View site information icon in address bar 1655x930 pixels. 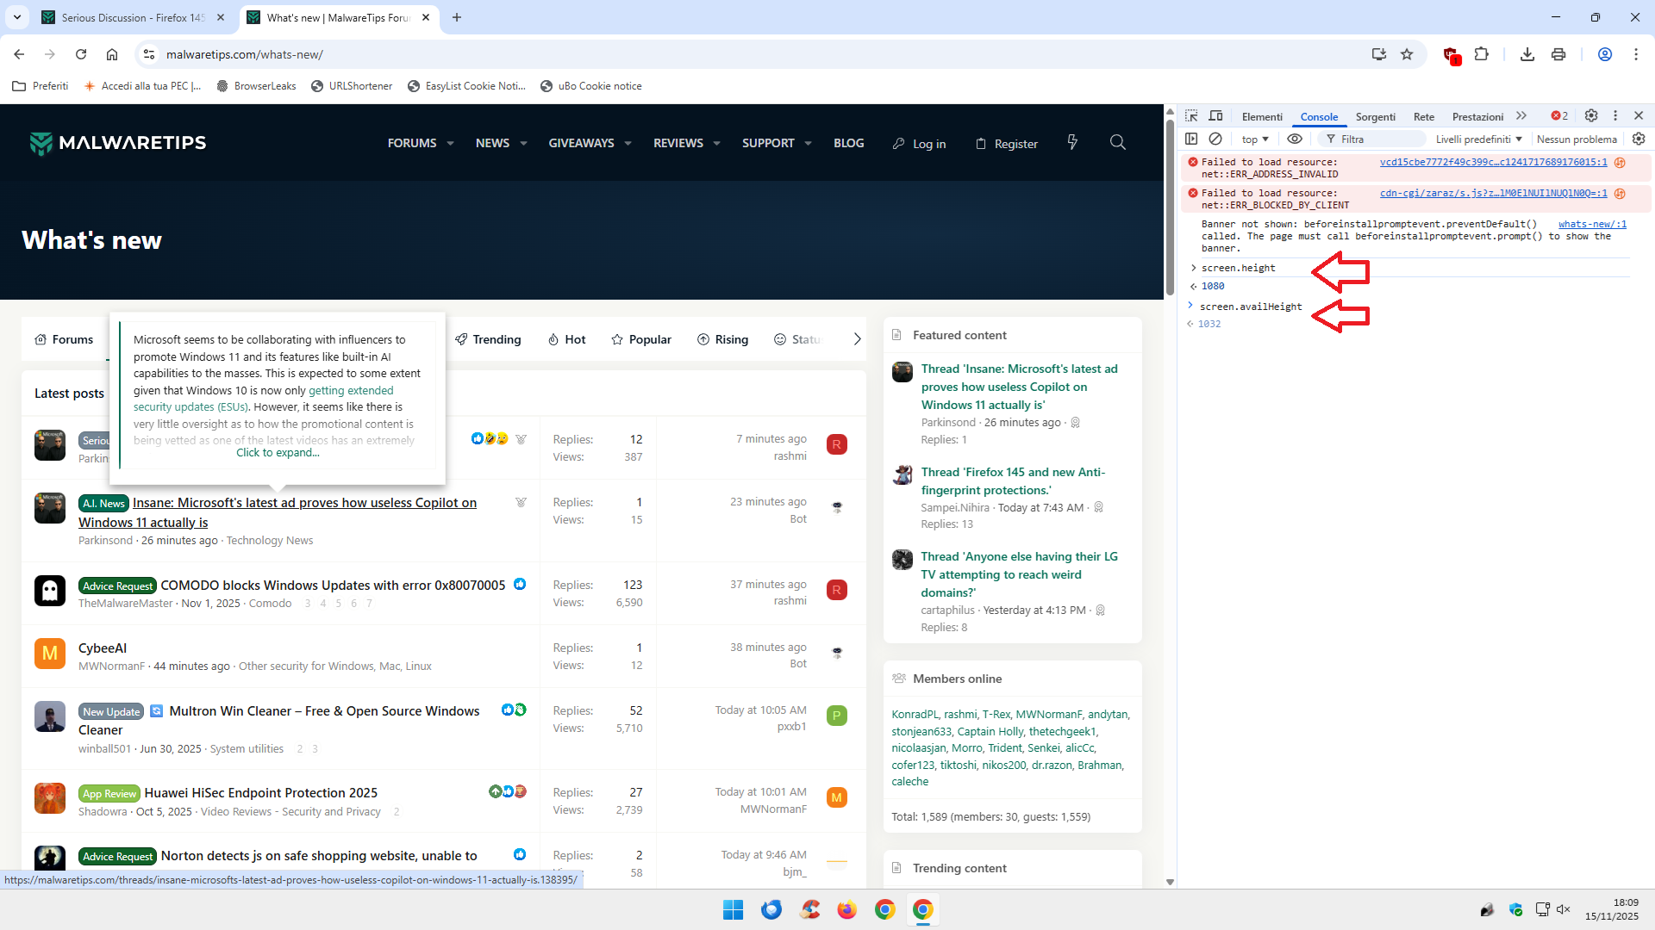pos(149,54)
